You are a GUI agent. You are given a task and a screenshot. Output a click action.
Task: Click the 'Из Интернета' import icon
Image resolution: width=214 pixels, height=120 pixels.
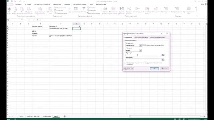pos(15,11)
